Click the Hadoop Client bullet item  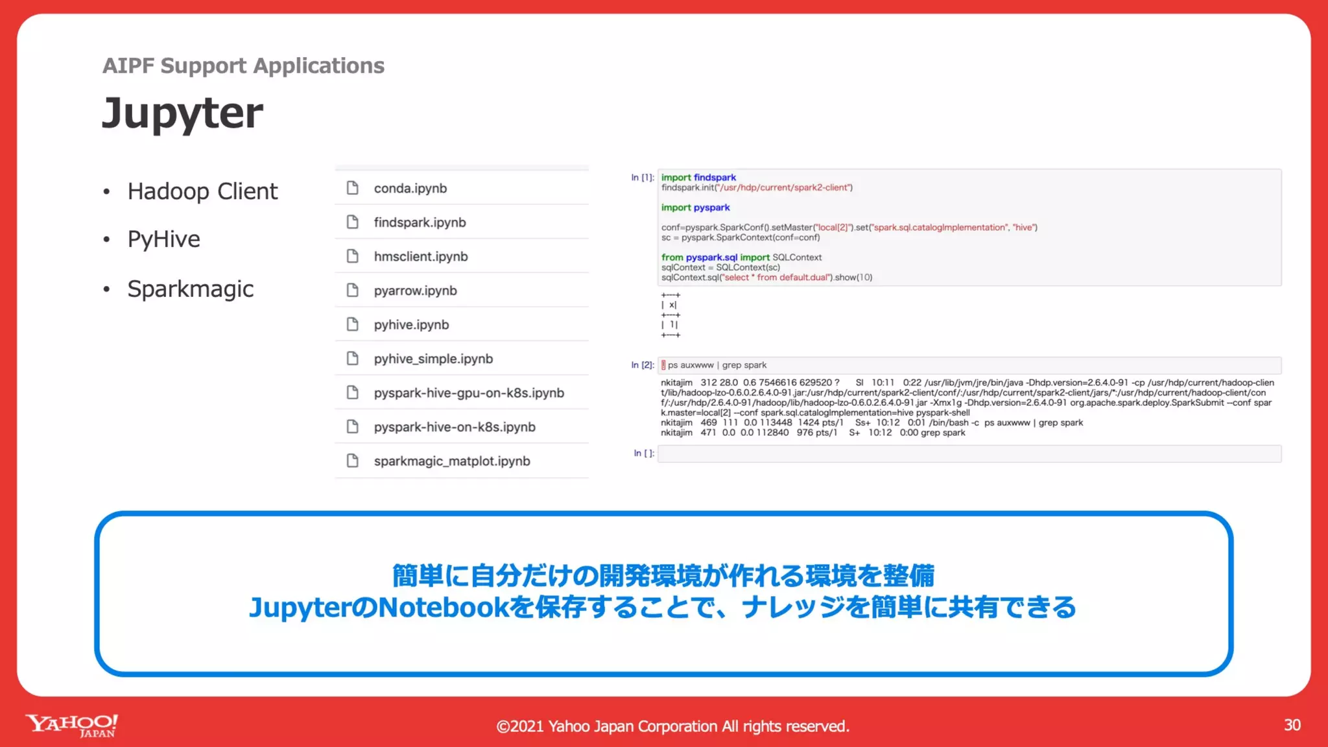[x=202, y=191]
